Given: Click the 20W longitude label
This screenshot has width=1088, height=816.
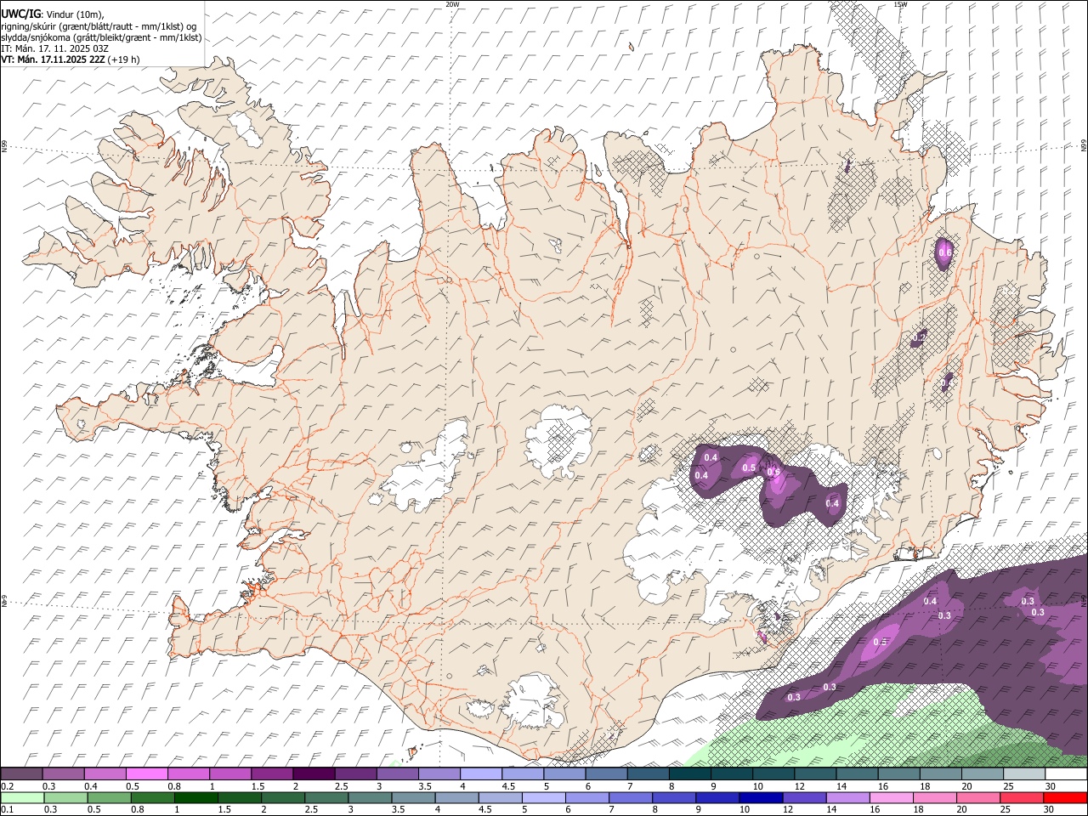Looking at the screenshot, I should [x=452, y=4].
